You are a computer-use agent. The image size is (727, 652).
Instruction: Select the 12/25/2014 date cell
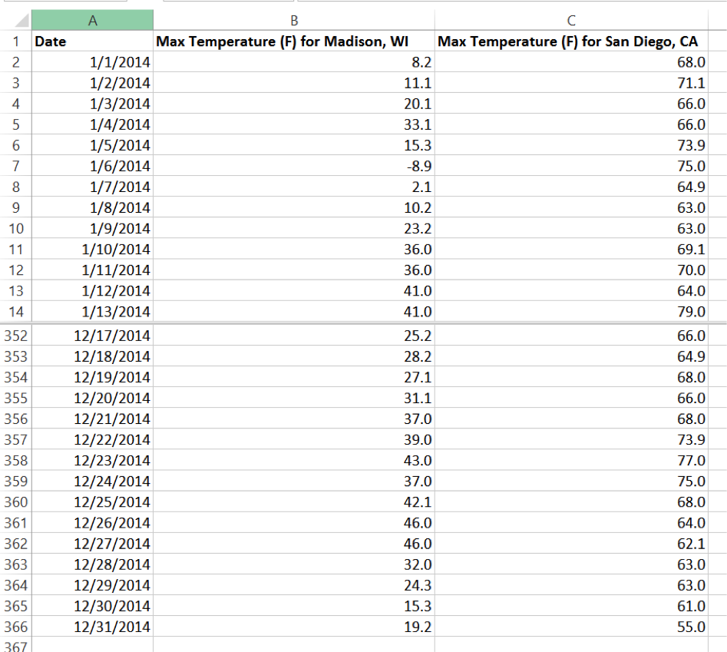click(x=92, y=502)
